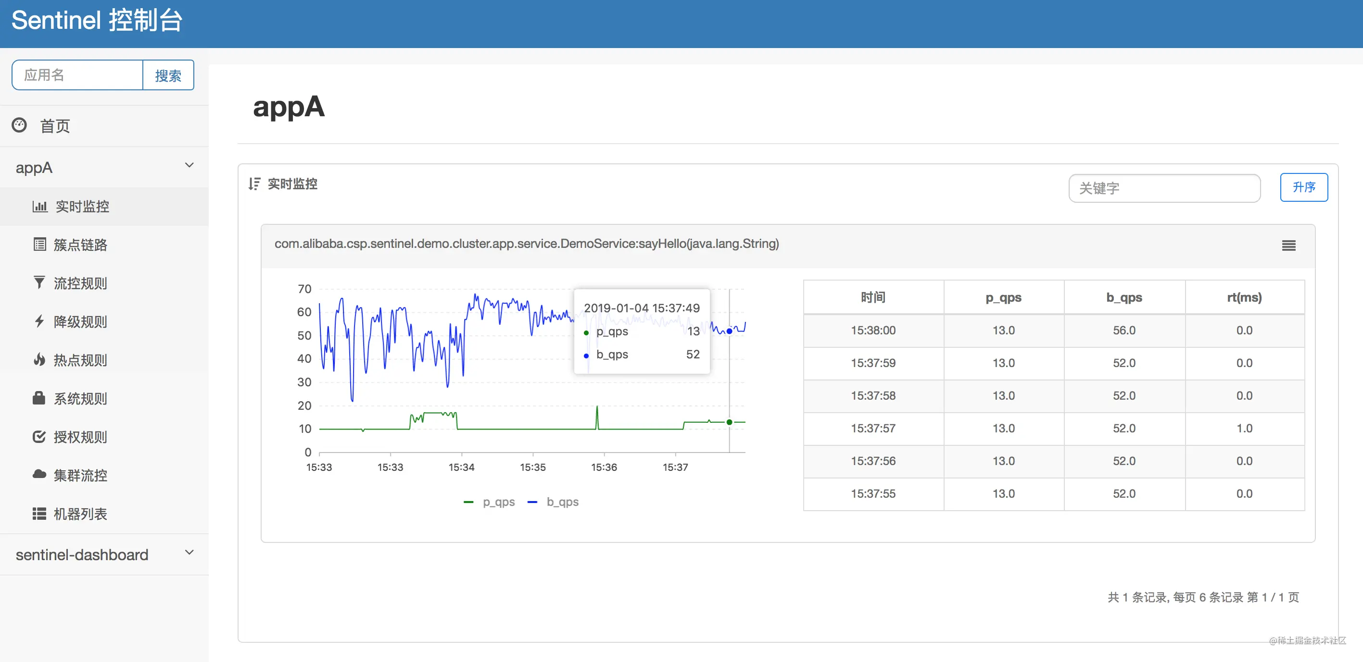Toggle b_qps series in chart legend

(553, 502)
